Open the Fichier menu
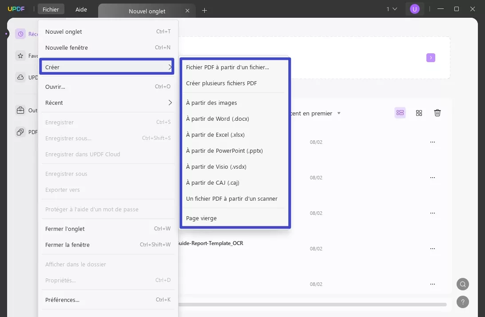The width and height of the screenshot is (485, 317). click(x=51, y=10)
